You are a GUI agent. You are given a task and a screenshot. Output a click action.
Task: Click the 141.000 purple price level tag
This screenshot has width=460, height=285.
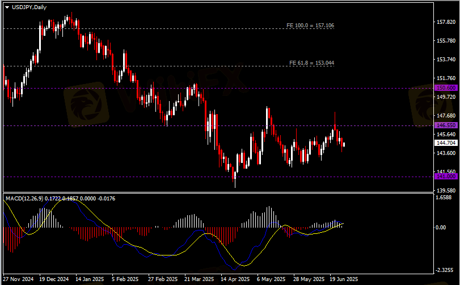pos(446,177)
